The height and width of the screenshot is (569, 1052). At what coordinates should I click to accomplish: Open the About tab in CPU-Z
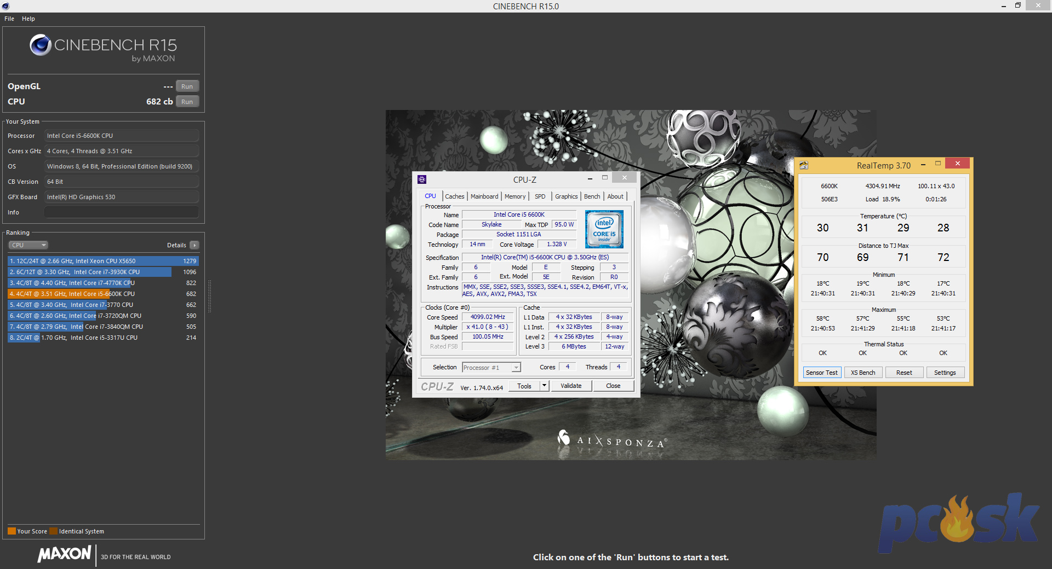[615, 196]
